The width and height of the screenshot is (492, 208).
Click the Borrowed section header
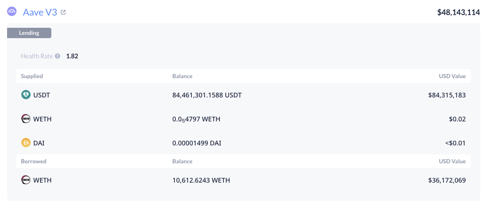(x=33, y=161)
